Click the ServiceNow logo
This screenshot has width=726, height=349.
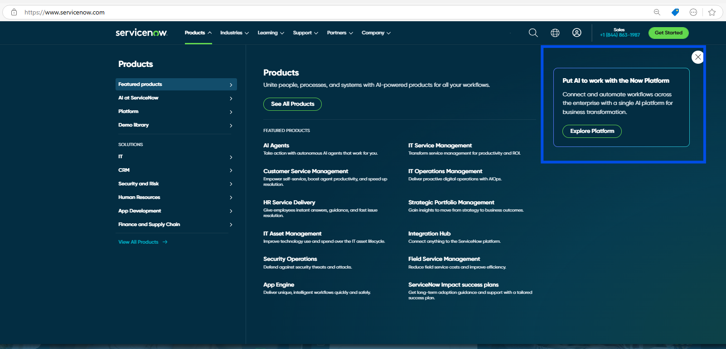click(x=141, y=33)
